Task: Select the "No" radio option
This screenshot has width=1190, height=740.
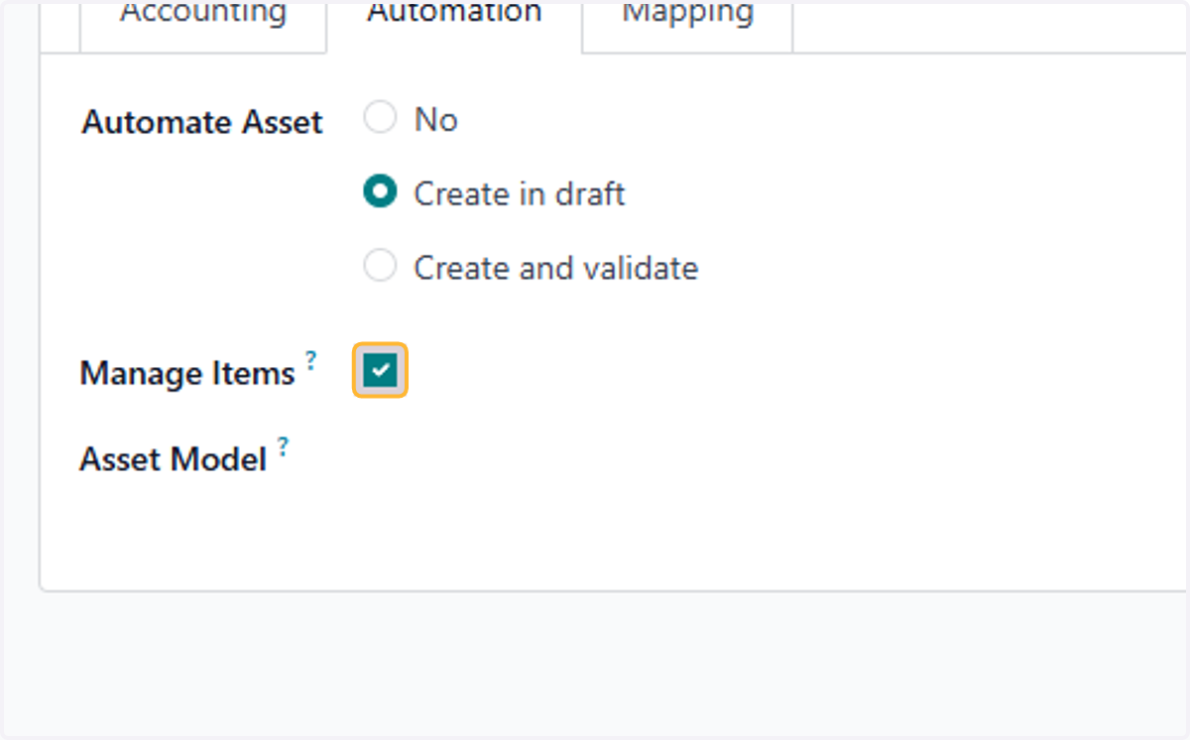Action: point(380,118)
